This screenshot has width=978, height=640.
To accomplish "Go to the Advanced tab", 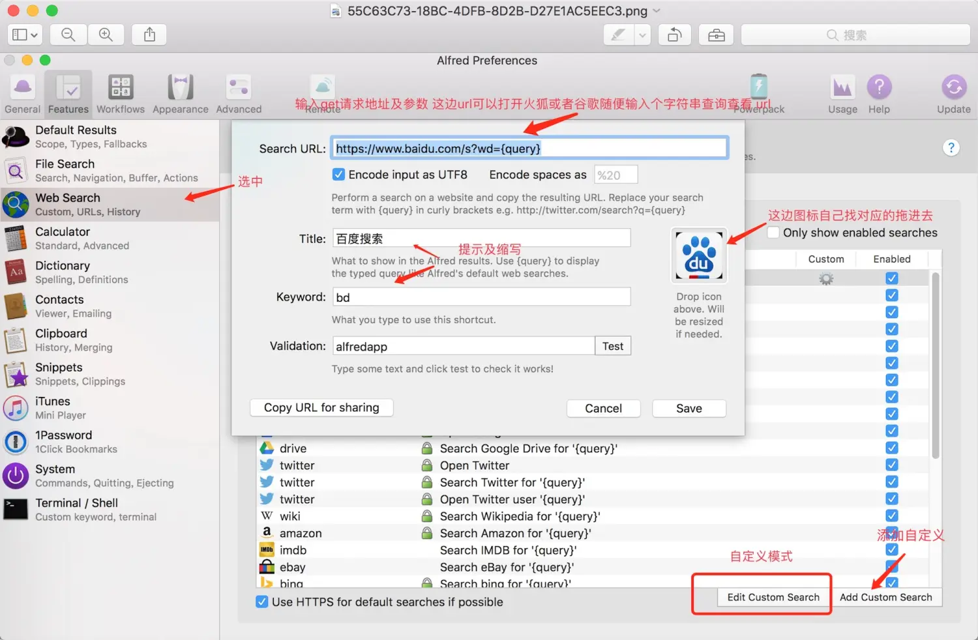I will pos(239,94).
